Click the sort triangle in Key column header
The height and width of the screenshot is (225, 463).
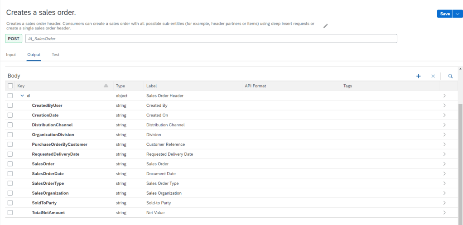coord(106,86)
